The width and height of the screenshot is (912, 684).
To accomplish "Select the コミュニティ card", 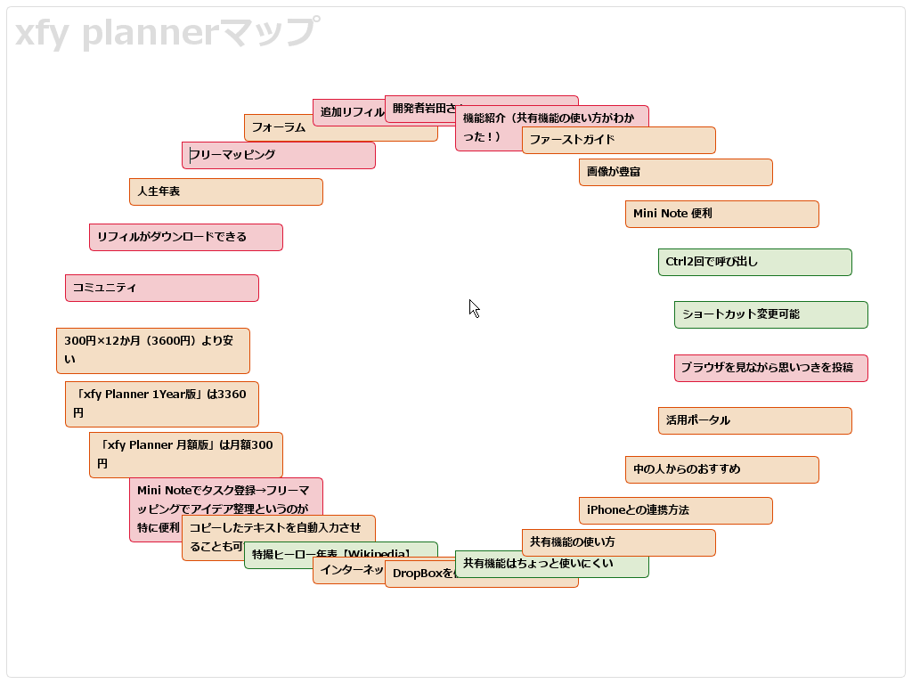I will pos(162,289).
